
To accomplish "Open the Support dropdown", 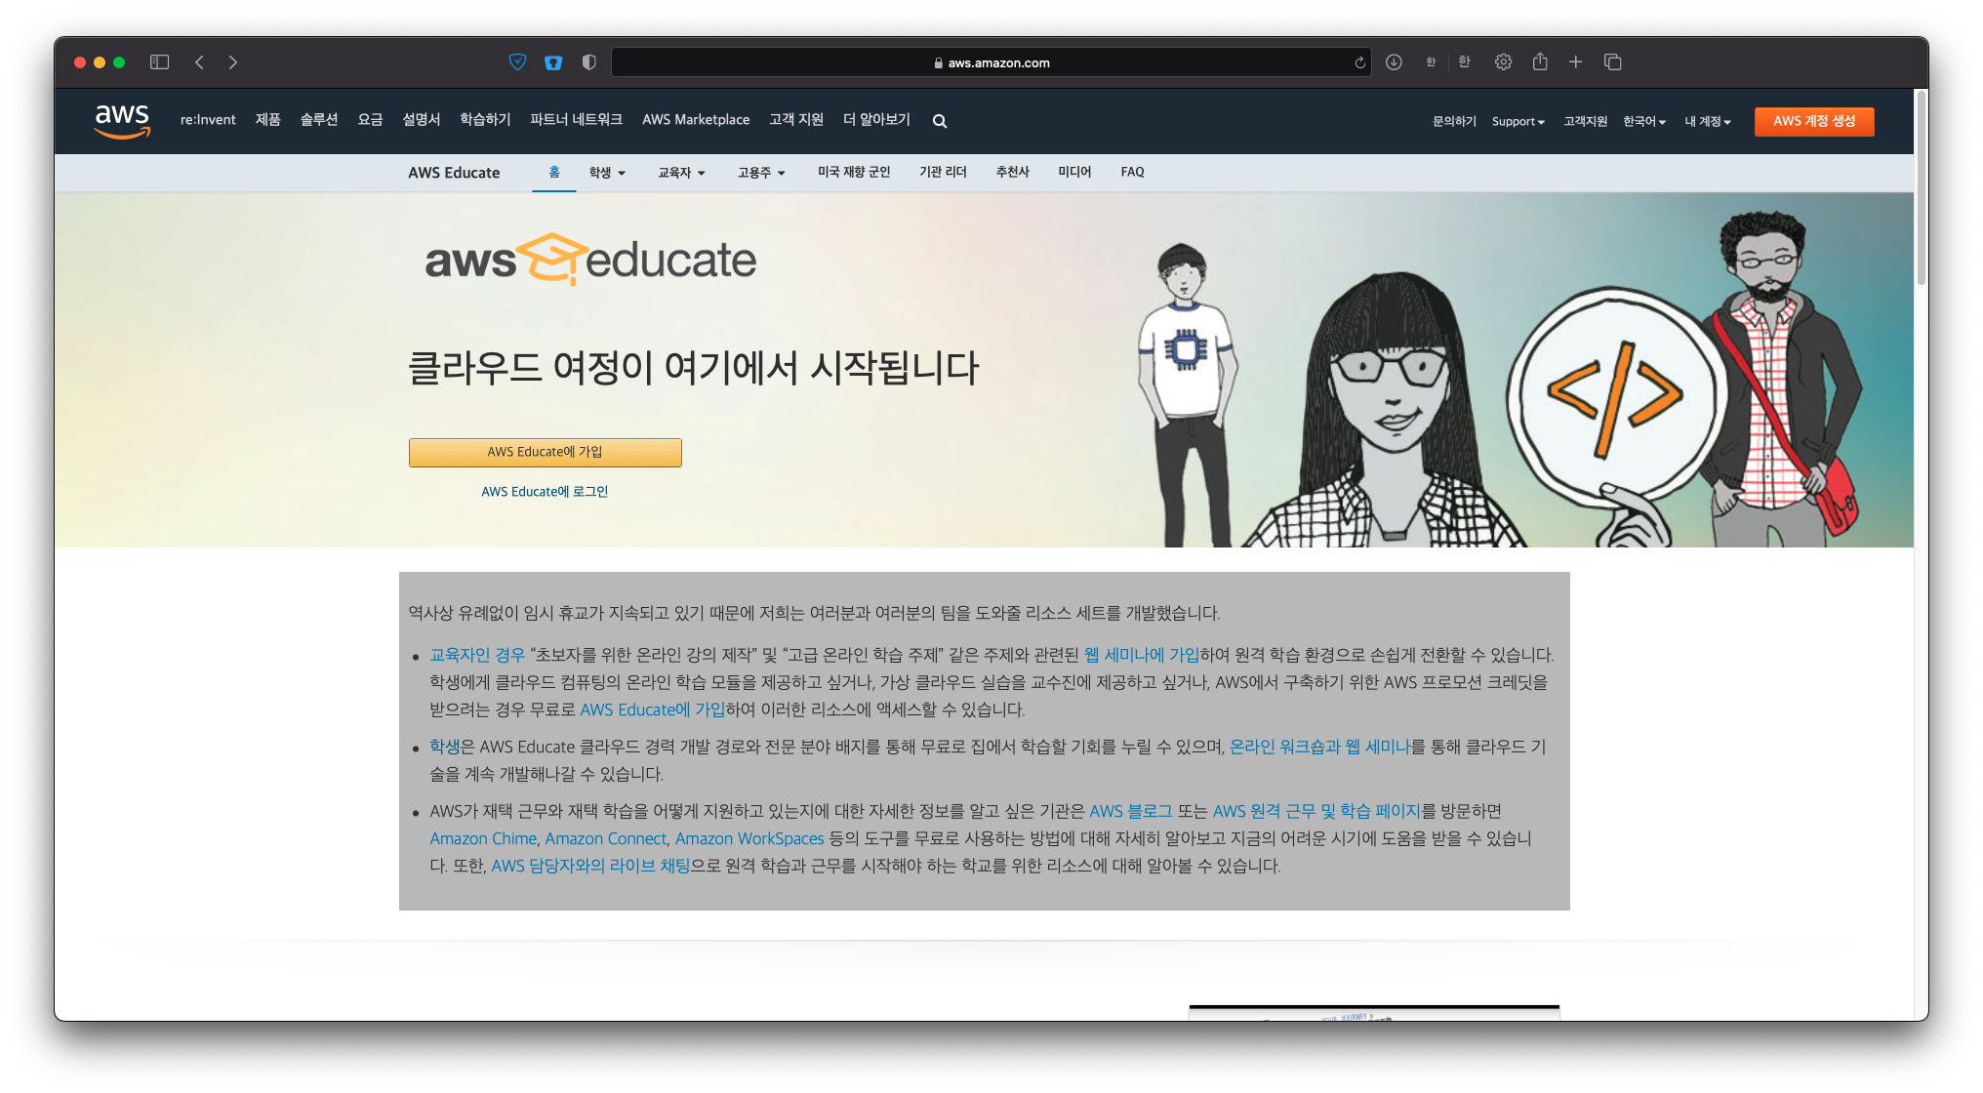I will [1518, 122].
